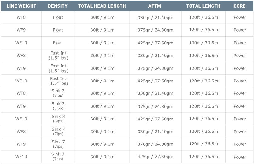Click the Sink 7 density cell for WF10
The width and height of the screenshot is (254, 164).
(58, 157)
